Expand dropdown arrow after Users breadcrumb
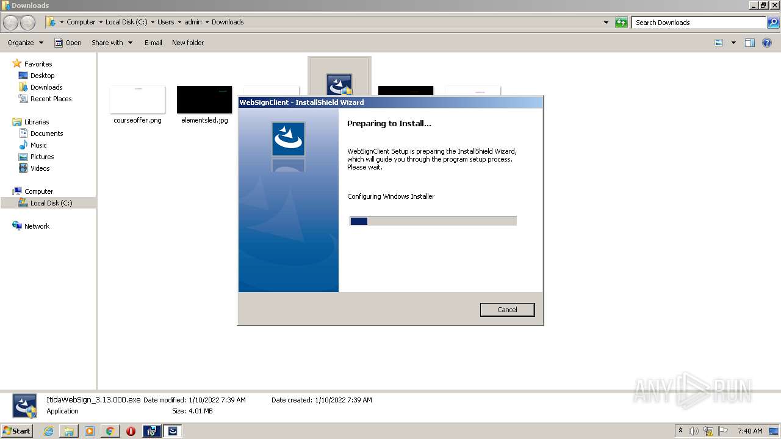Screen dimensions: 781x439 coord(179,22)
